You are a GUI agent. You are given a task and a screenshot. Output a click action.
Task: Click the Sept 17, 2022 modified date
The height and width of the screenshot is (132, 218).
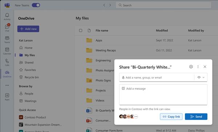(165, 40)
